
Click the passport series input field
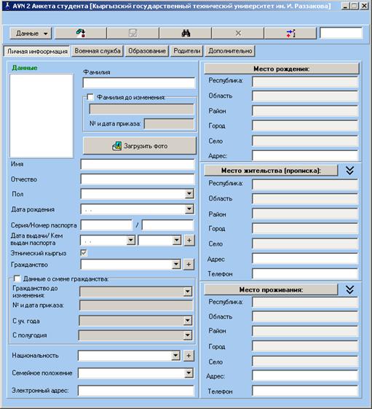(106, 225)
